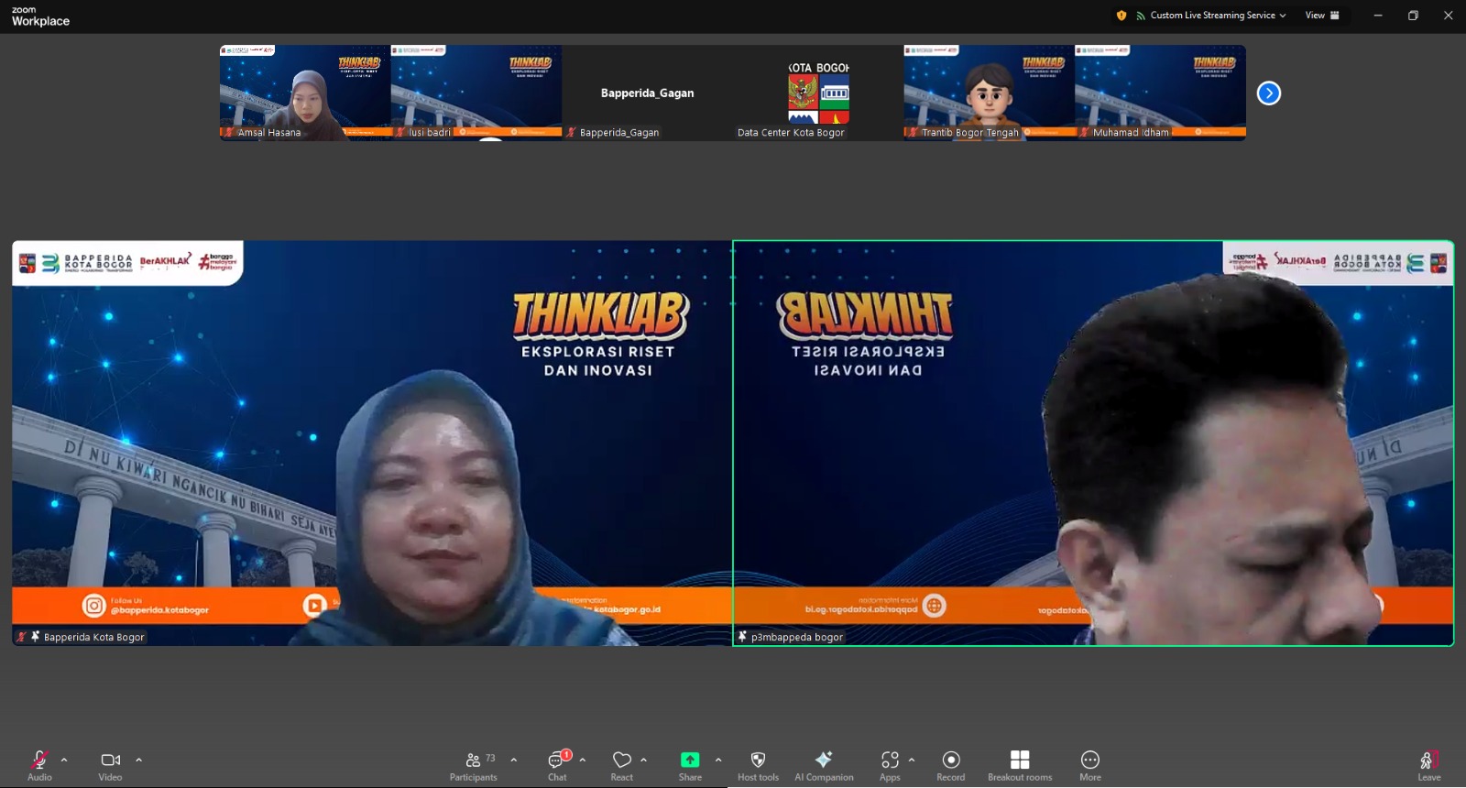Open the Host tools shield
This screenshot has height=788, width=1466.
pos(758,764)
